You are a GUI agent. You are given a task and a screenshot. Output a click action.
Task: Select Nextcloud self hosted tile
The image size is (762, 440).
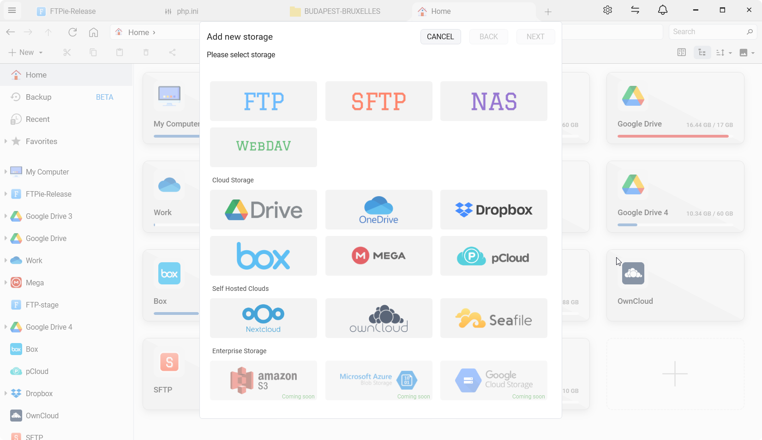pyautogui.click(x=264, y=318)
